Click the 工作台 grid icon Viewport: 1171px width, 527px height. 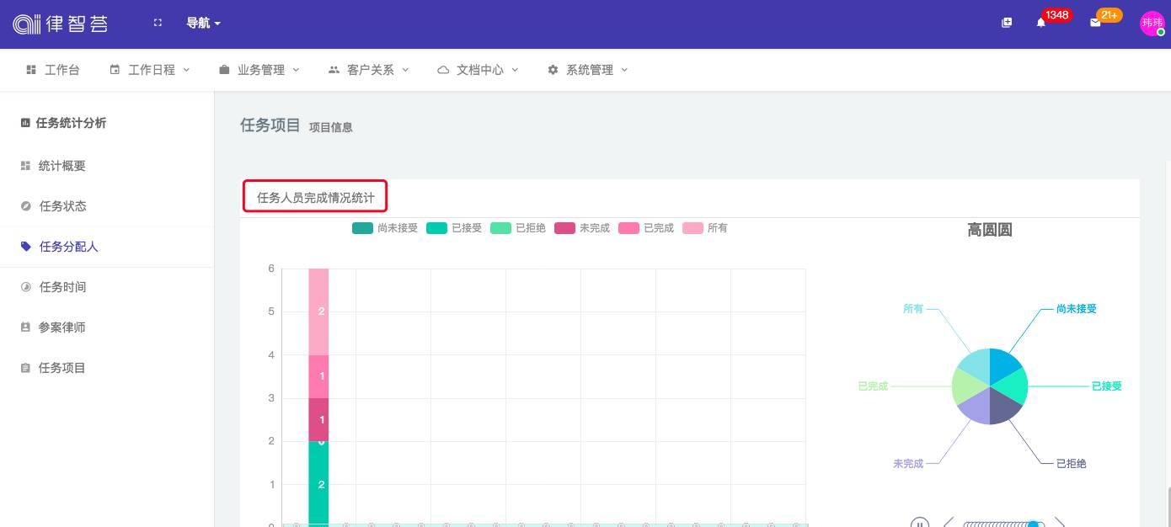pyautogui.click(x=31, y=70)
